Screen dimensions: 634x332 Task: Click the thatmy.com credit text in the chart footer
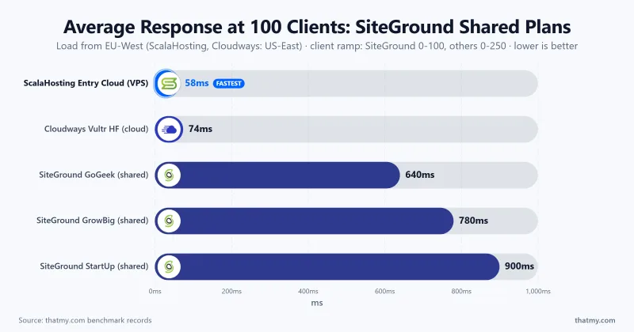(x=595, y=320)
